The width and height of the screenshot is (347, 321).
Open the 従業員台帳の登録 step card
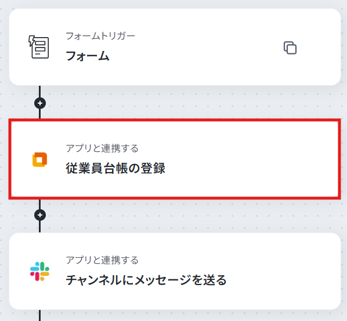[175, 159]
